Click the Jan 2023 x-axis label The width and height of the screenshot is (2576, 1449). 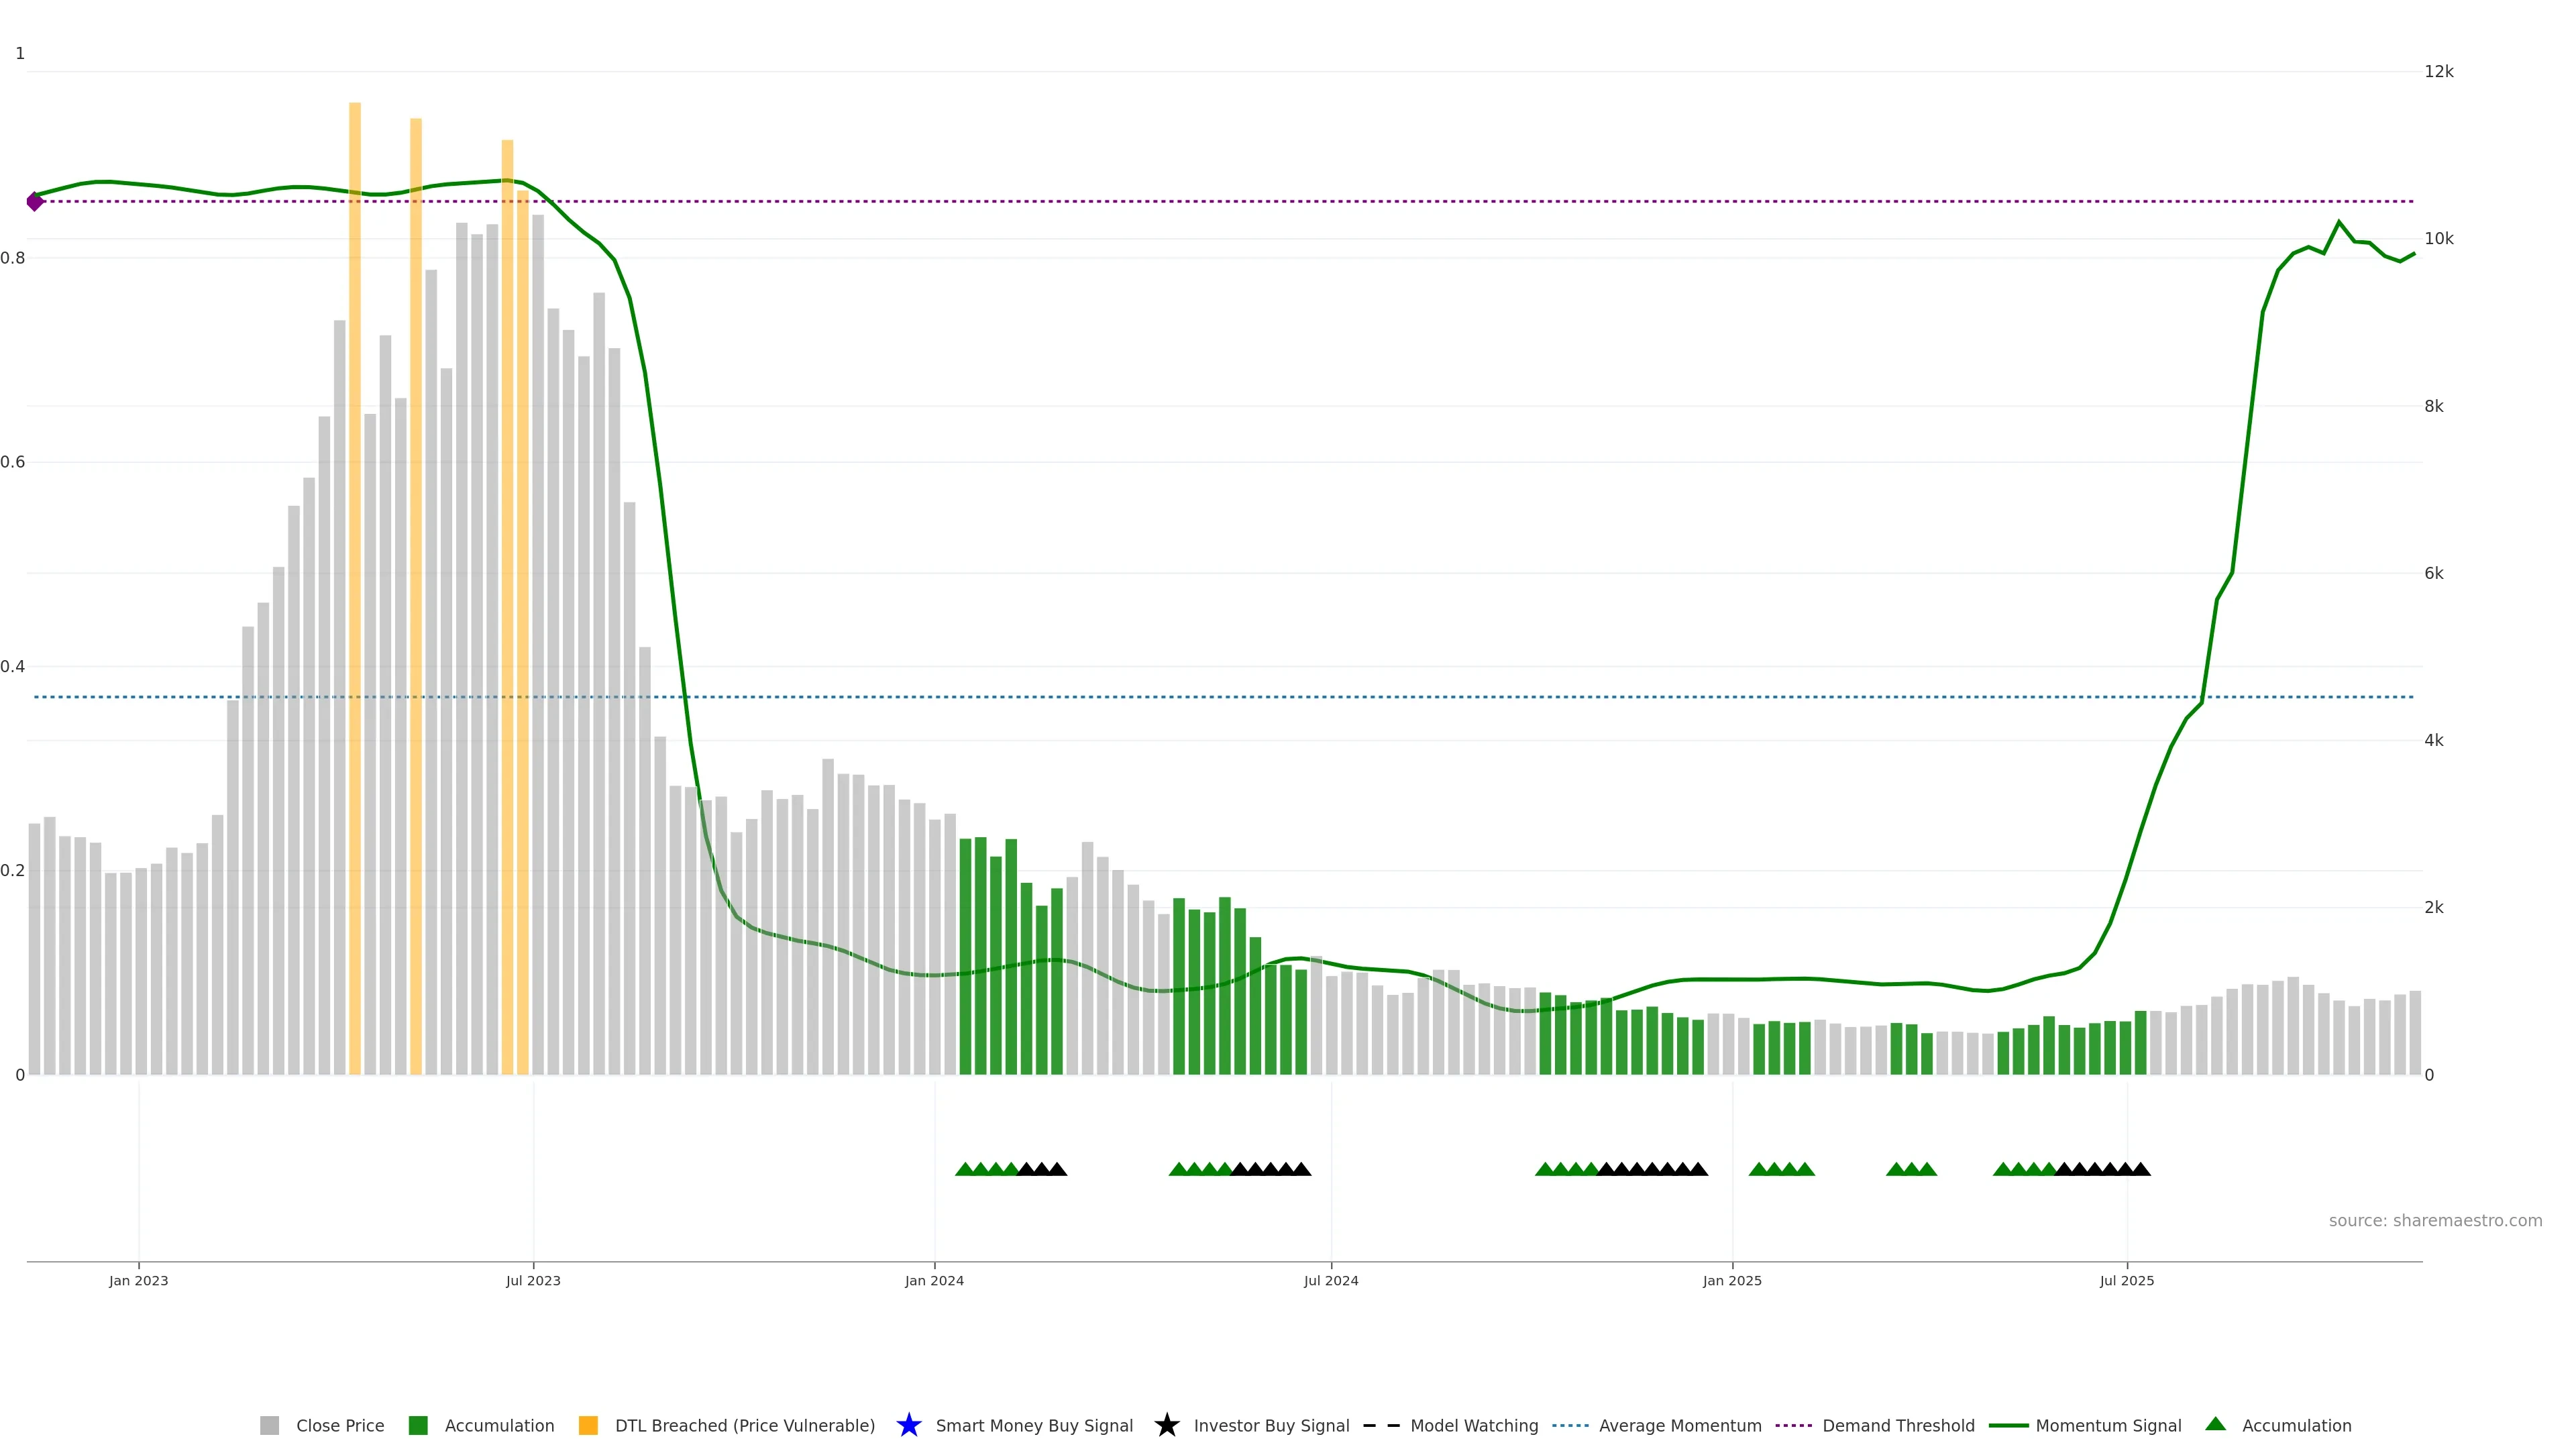(139, 1280)
